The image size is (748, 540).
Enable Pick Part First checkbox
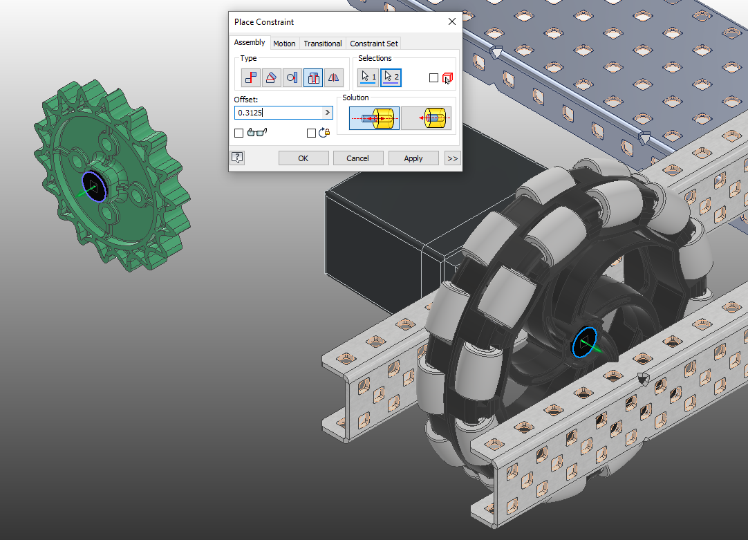click(x=433, y=77)
